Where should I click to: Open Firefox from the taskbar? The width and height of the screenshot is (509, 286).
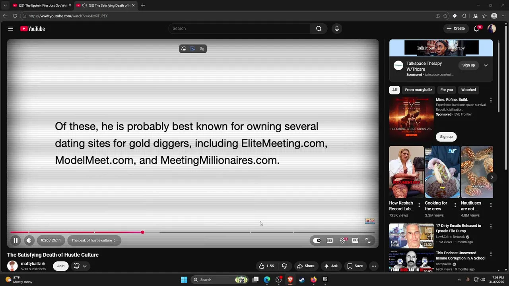(x=313, y=280)
